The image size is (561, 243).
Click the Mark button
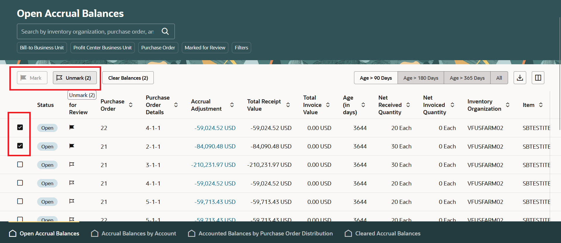tap(32, 78)
